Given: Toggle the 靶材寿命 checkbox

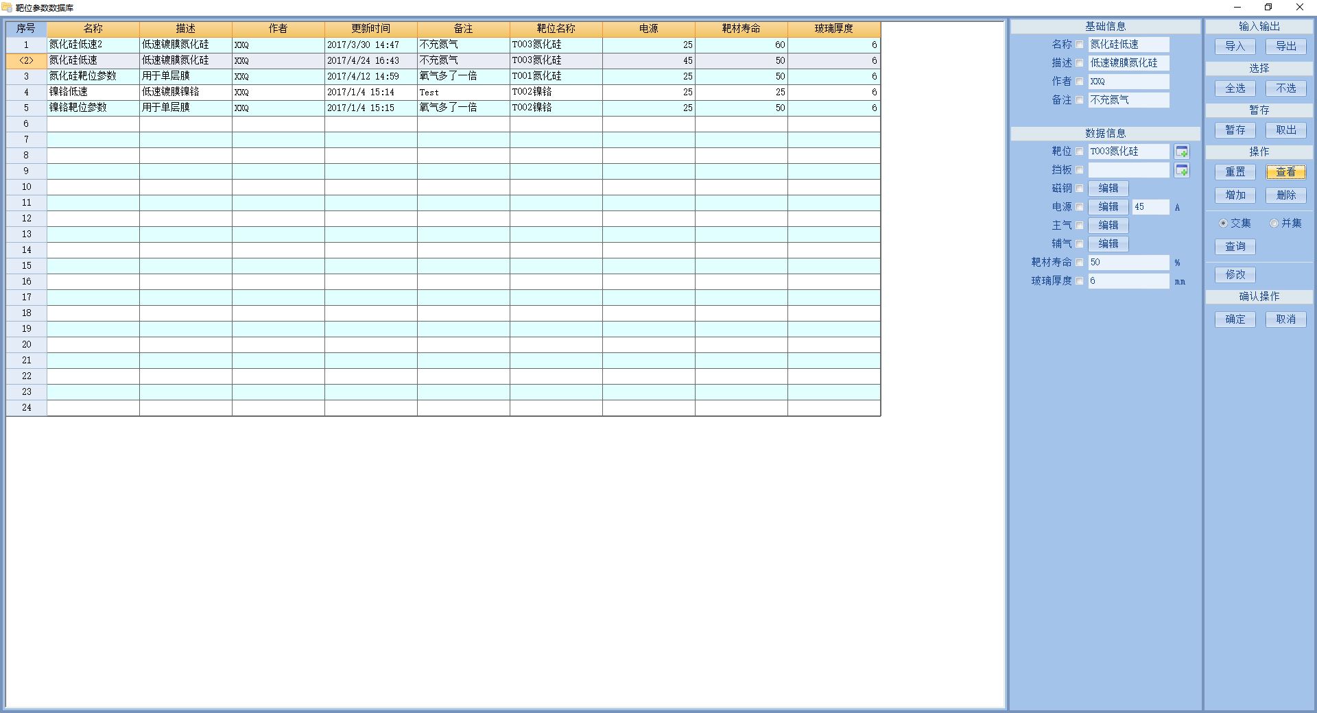Looking at the screenshot, I should pyautogui.click(x=1080, y=263).
